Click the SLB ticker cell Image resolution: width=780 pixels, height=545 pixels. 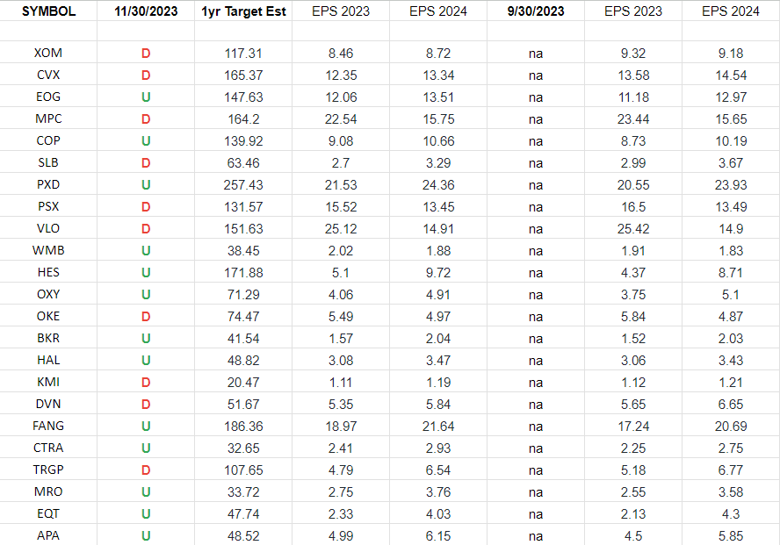click(x=48, y=162)
